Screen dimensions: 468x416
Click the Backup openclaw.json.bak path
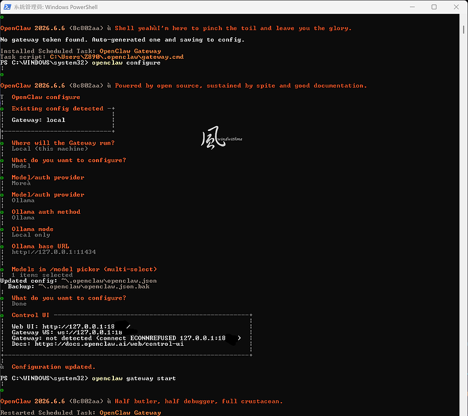pos(94,287)
